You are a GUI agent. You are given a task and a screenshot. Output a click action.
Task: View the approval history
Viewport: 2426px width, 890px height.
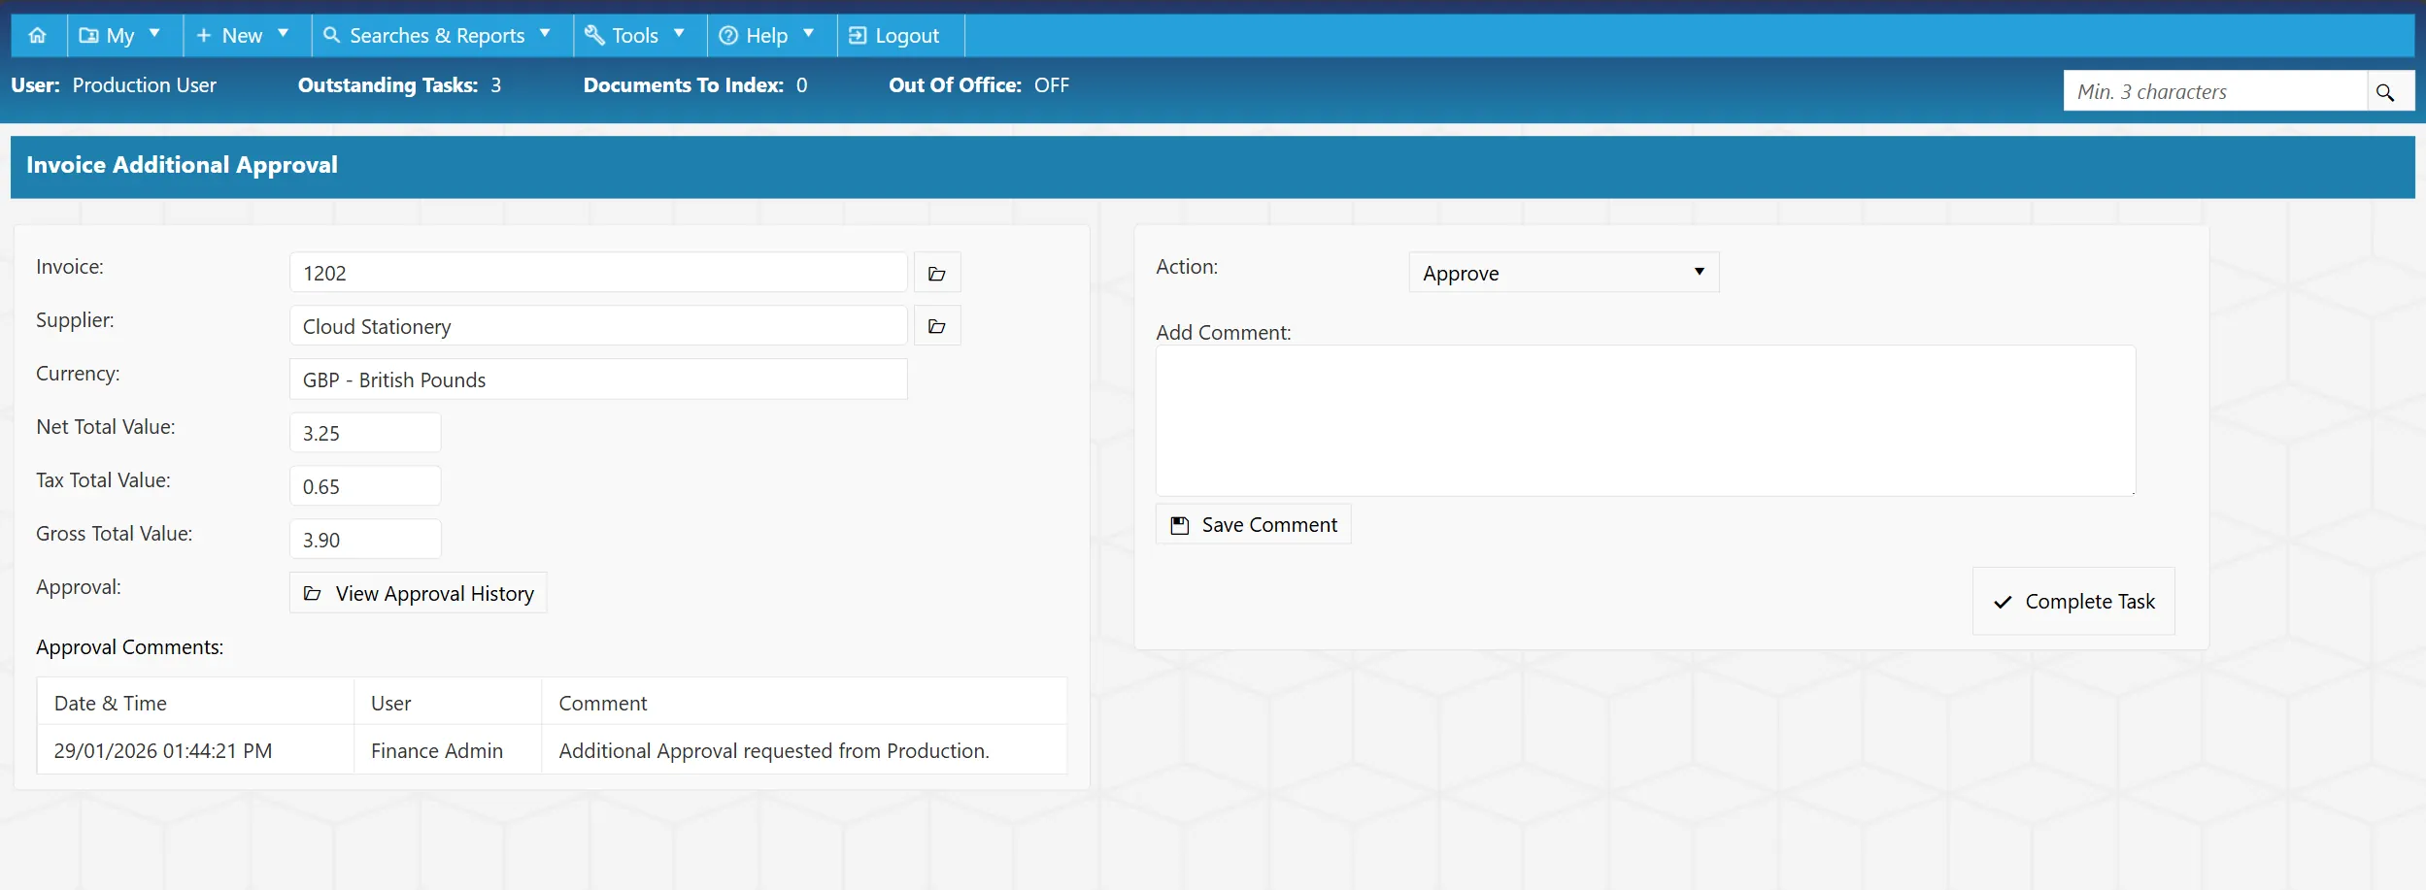click(x=418, y=593)
